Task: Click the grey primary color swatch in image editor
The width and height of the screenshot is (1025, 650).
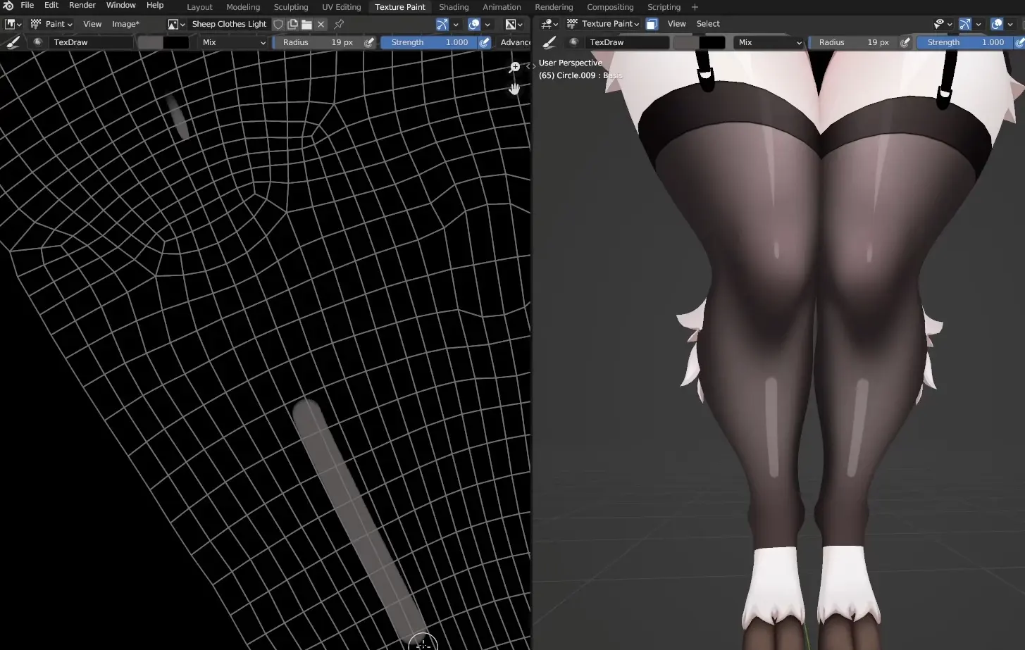Action: 149,42
